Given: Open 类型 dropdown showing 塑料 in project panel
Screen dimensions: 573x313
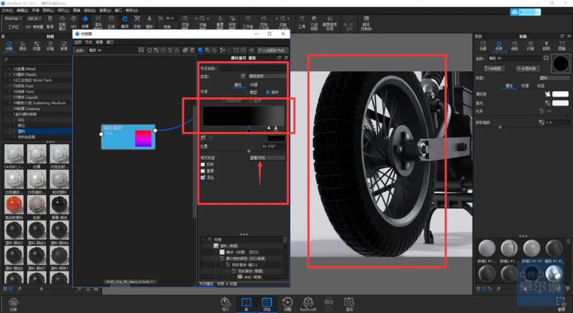Looking at the screenshot, I should (x=554, y=78).
